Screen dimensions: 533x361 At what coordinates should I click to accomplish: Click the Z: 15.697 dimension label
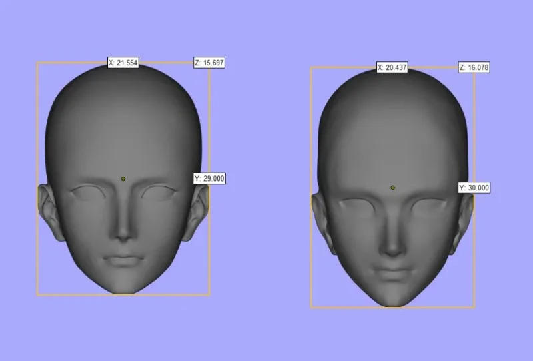(209, 63)
